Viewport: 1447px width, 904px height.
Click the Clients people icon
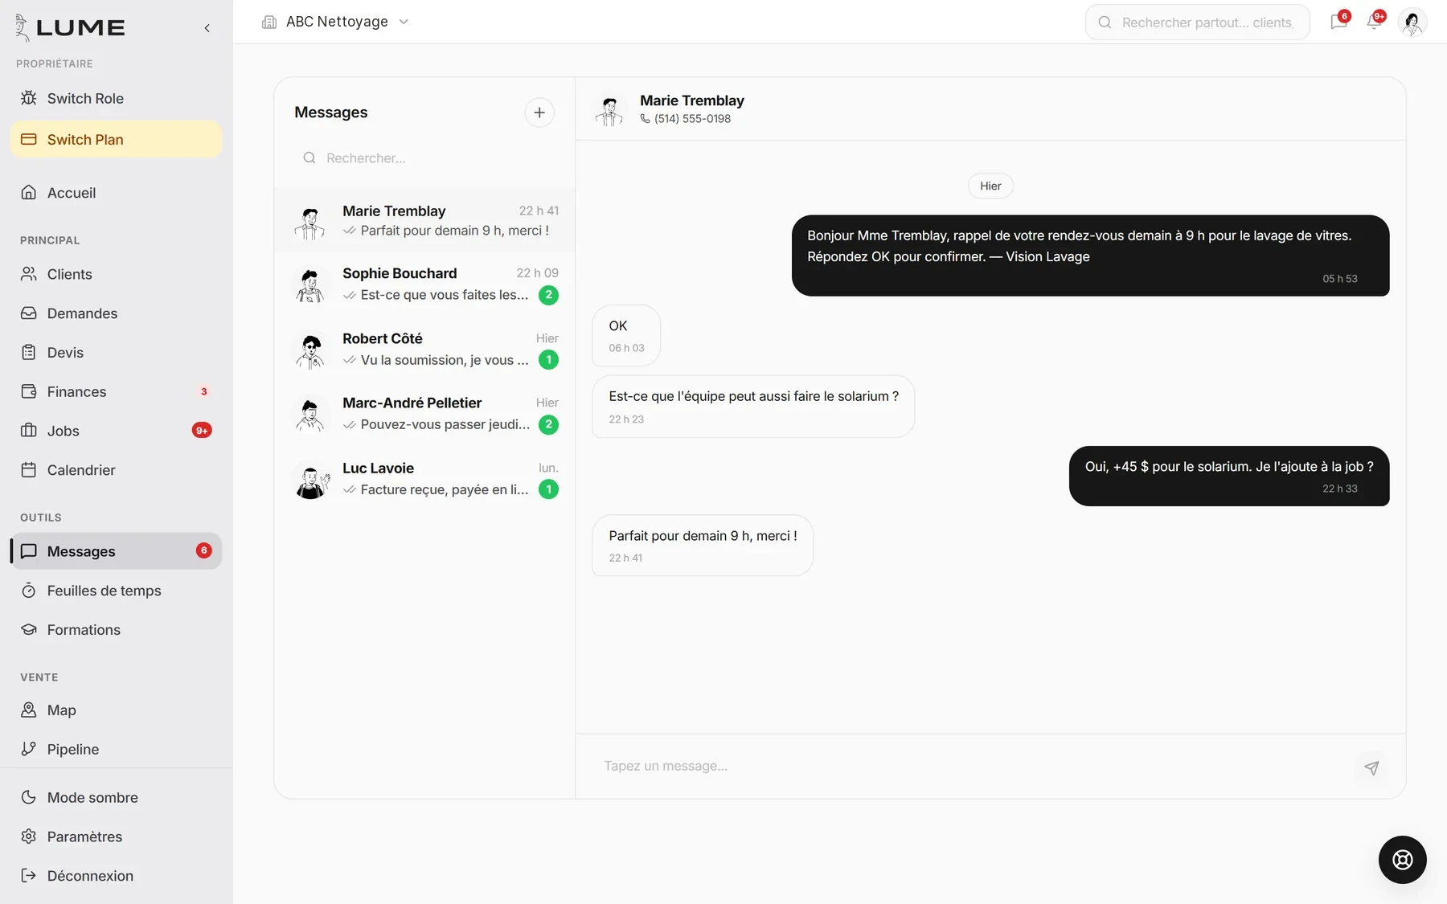(29, 274)
